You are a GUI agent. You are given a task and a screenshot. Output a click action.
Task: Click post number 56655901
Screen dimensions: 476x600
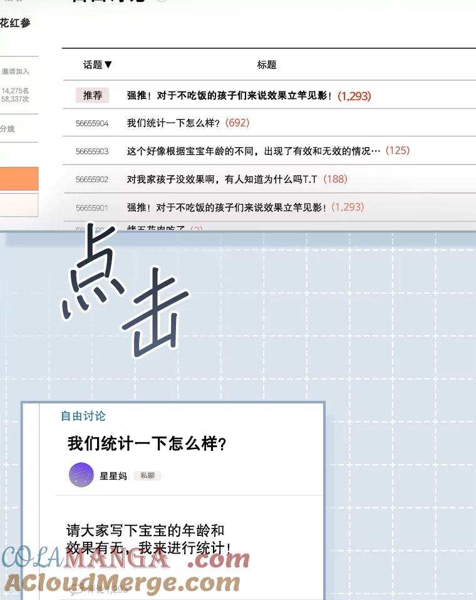coord(92,208)
